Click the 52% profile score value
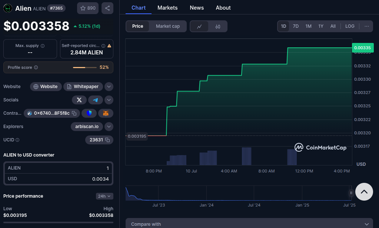379x228 pixels. [x=104, y=67]
